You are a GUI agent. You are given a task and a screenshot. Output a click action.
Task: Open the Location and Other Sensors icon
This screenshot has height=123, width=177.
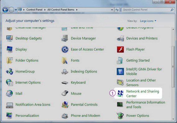[x=120, y=82]
